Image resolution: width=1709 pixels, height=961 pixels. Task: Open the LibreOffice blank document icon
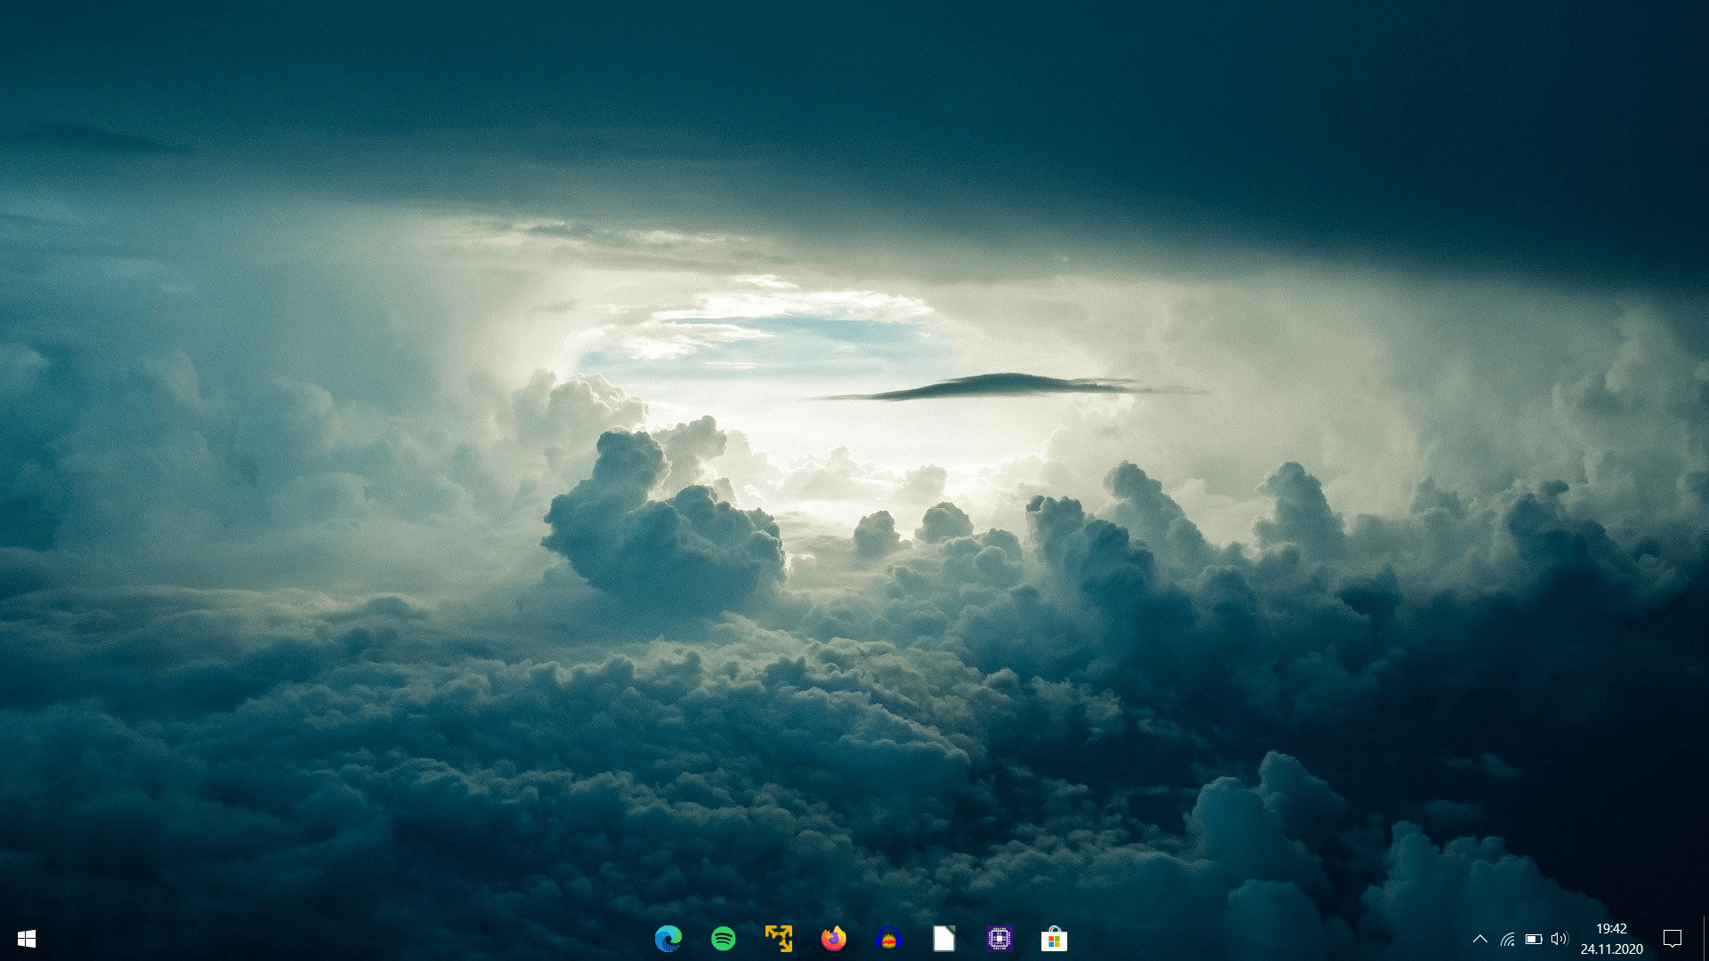[944, 939]
